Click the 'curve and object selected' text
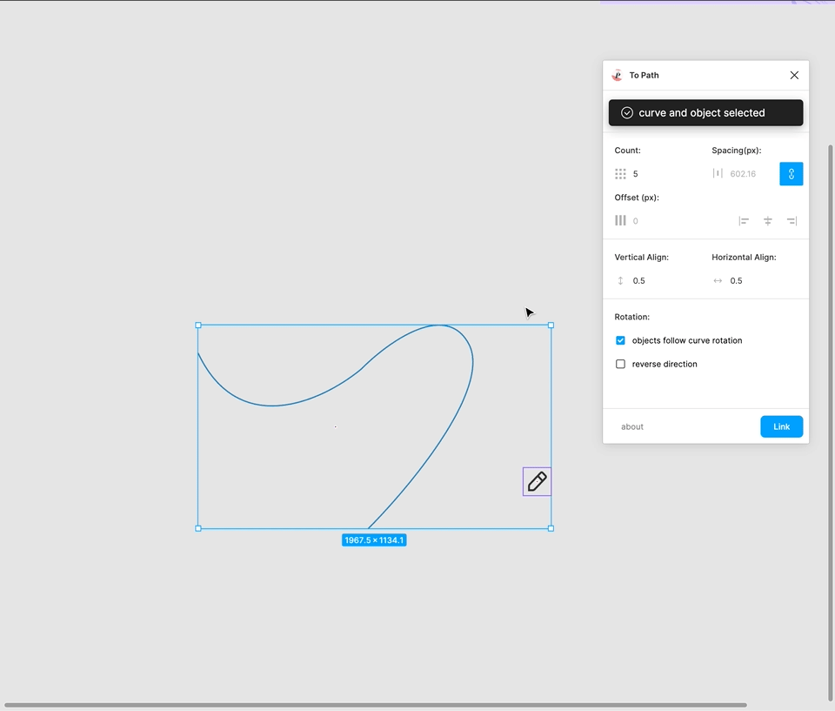Image resolution: width=835 pixels, height=711 pixels. click(x=701, y=112)
